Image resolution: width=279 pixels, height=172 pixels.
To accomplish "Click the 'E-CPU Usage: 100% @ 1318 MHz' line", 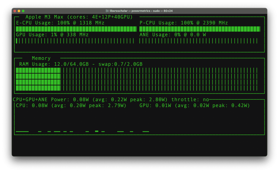I will (x=60, y=23).
